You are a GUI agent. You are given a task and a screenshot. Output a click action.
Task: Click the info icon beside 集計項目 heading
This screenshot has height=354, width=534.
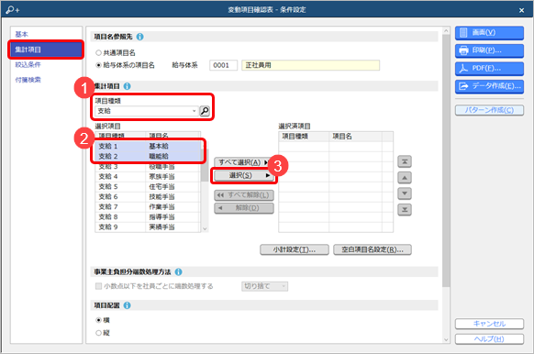click(127, 86)
